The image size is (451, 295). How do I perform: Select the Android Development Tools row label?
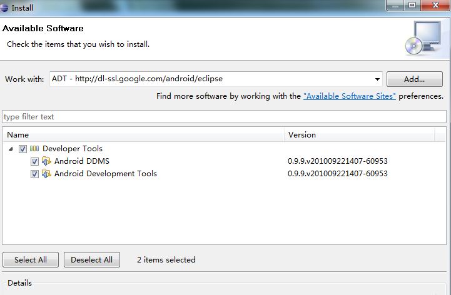point(106,174)
